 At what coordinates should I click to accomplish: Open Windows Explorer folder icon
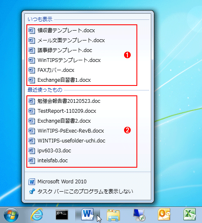113,215
